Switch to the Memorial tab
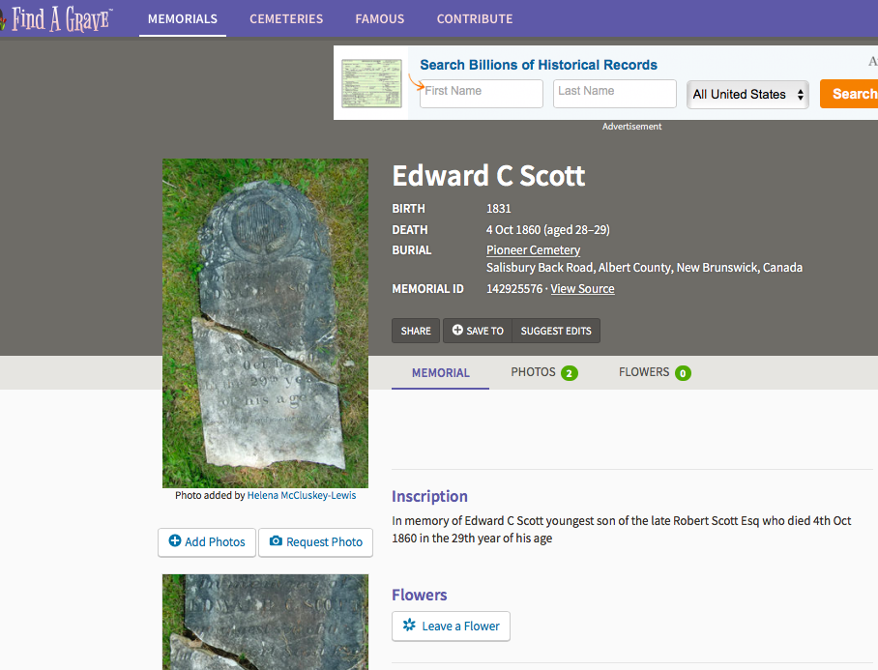The height and width of the screenshot is (670, 878). (x=440, y=372)
